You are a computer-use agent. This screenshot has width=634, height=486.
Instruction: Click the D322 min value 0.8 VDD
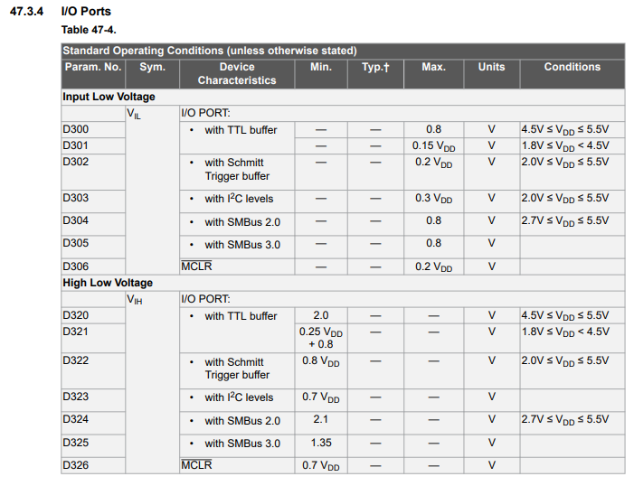click(x=321, y=361)
